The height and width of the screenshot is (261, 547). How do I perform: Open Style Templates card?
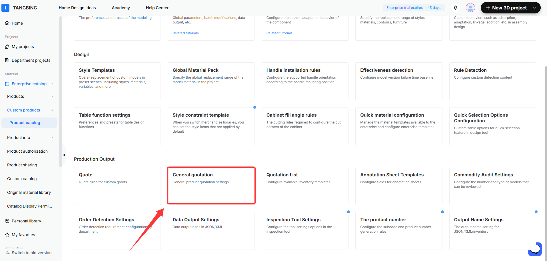[x=117, y=81]
